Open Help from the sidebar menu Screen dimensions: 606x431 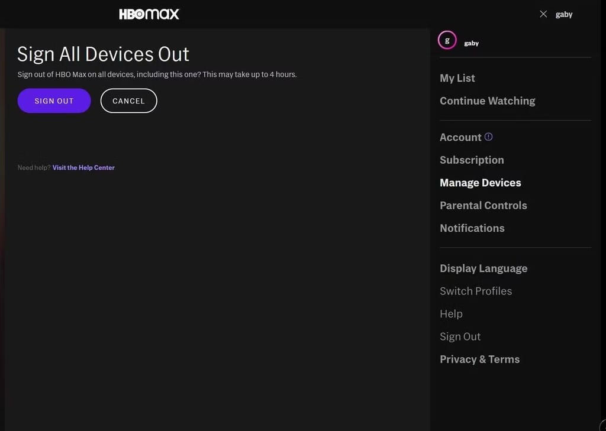pyautogui.click(x=451, y=314)
